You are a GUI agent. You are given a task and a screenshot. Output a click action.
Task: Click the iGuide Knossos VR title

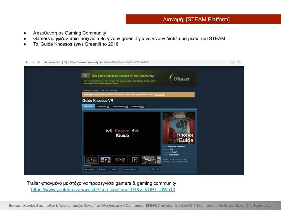tap(97, 101)
